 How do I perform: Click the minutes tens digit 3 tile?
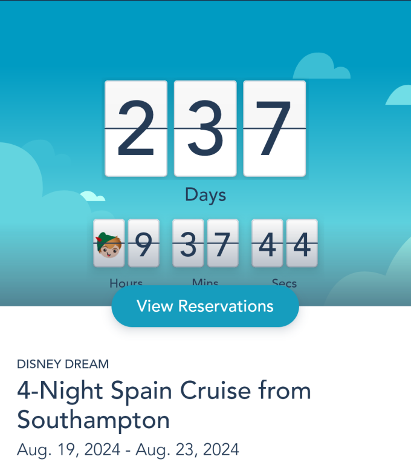[x=189, y=243]
